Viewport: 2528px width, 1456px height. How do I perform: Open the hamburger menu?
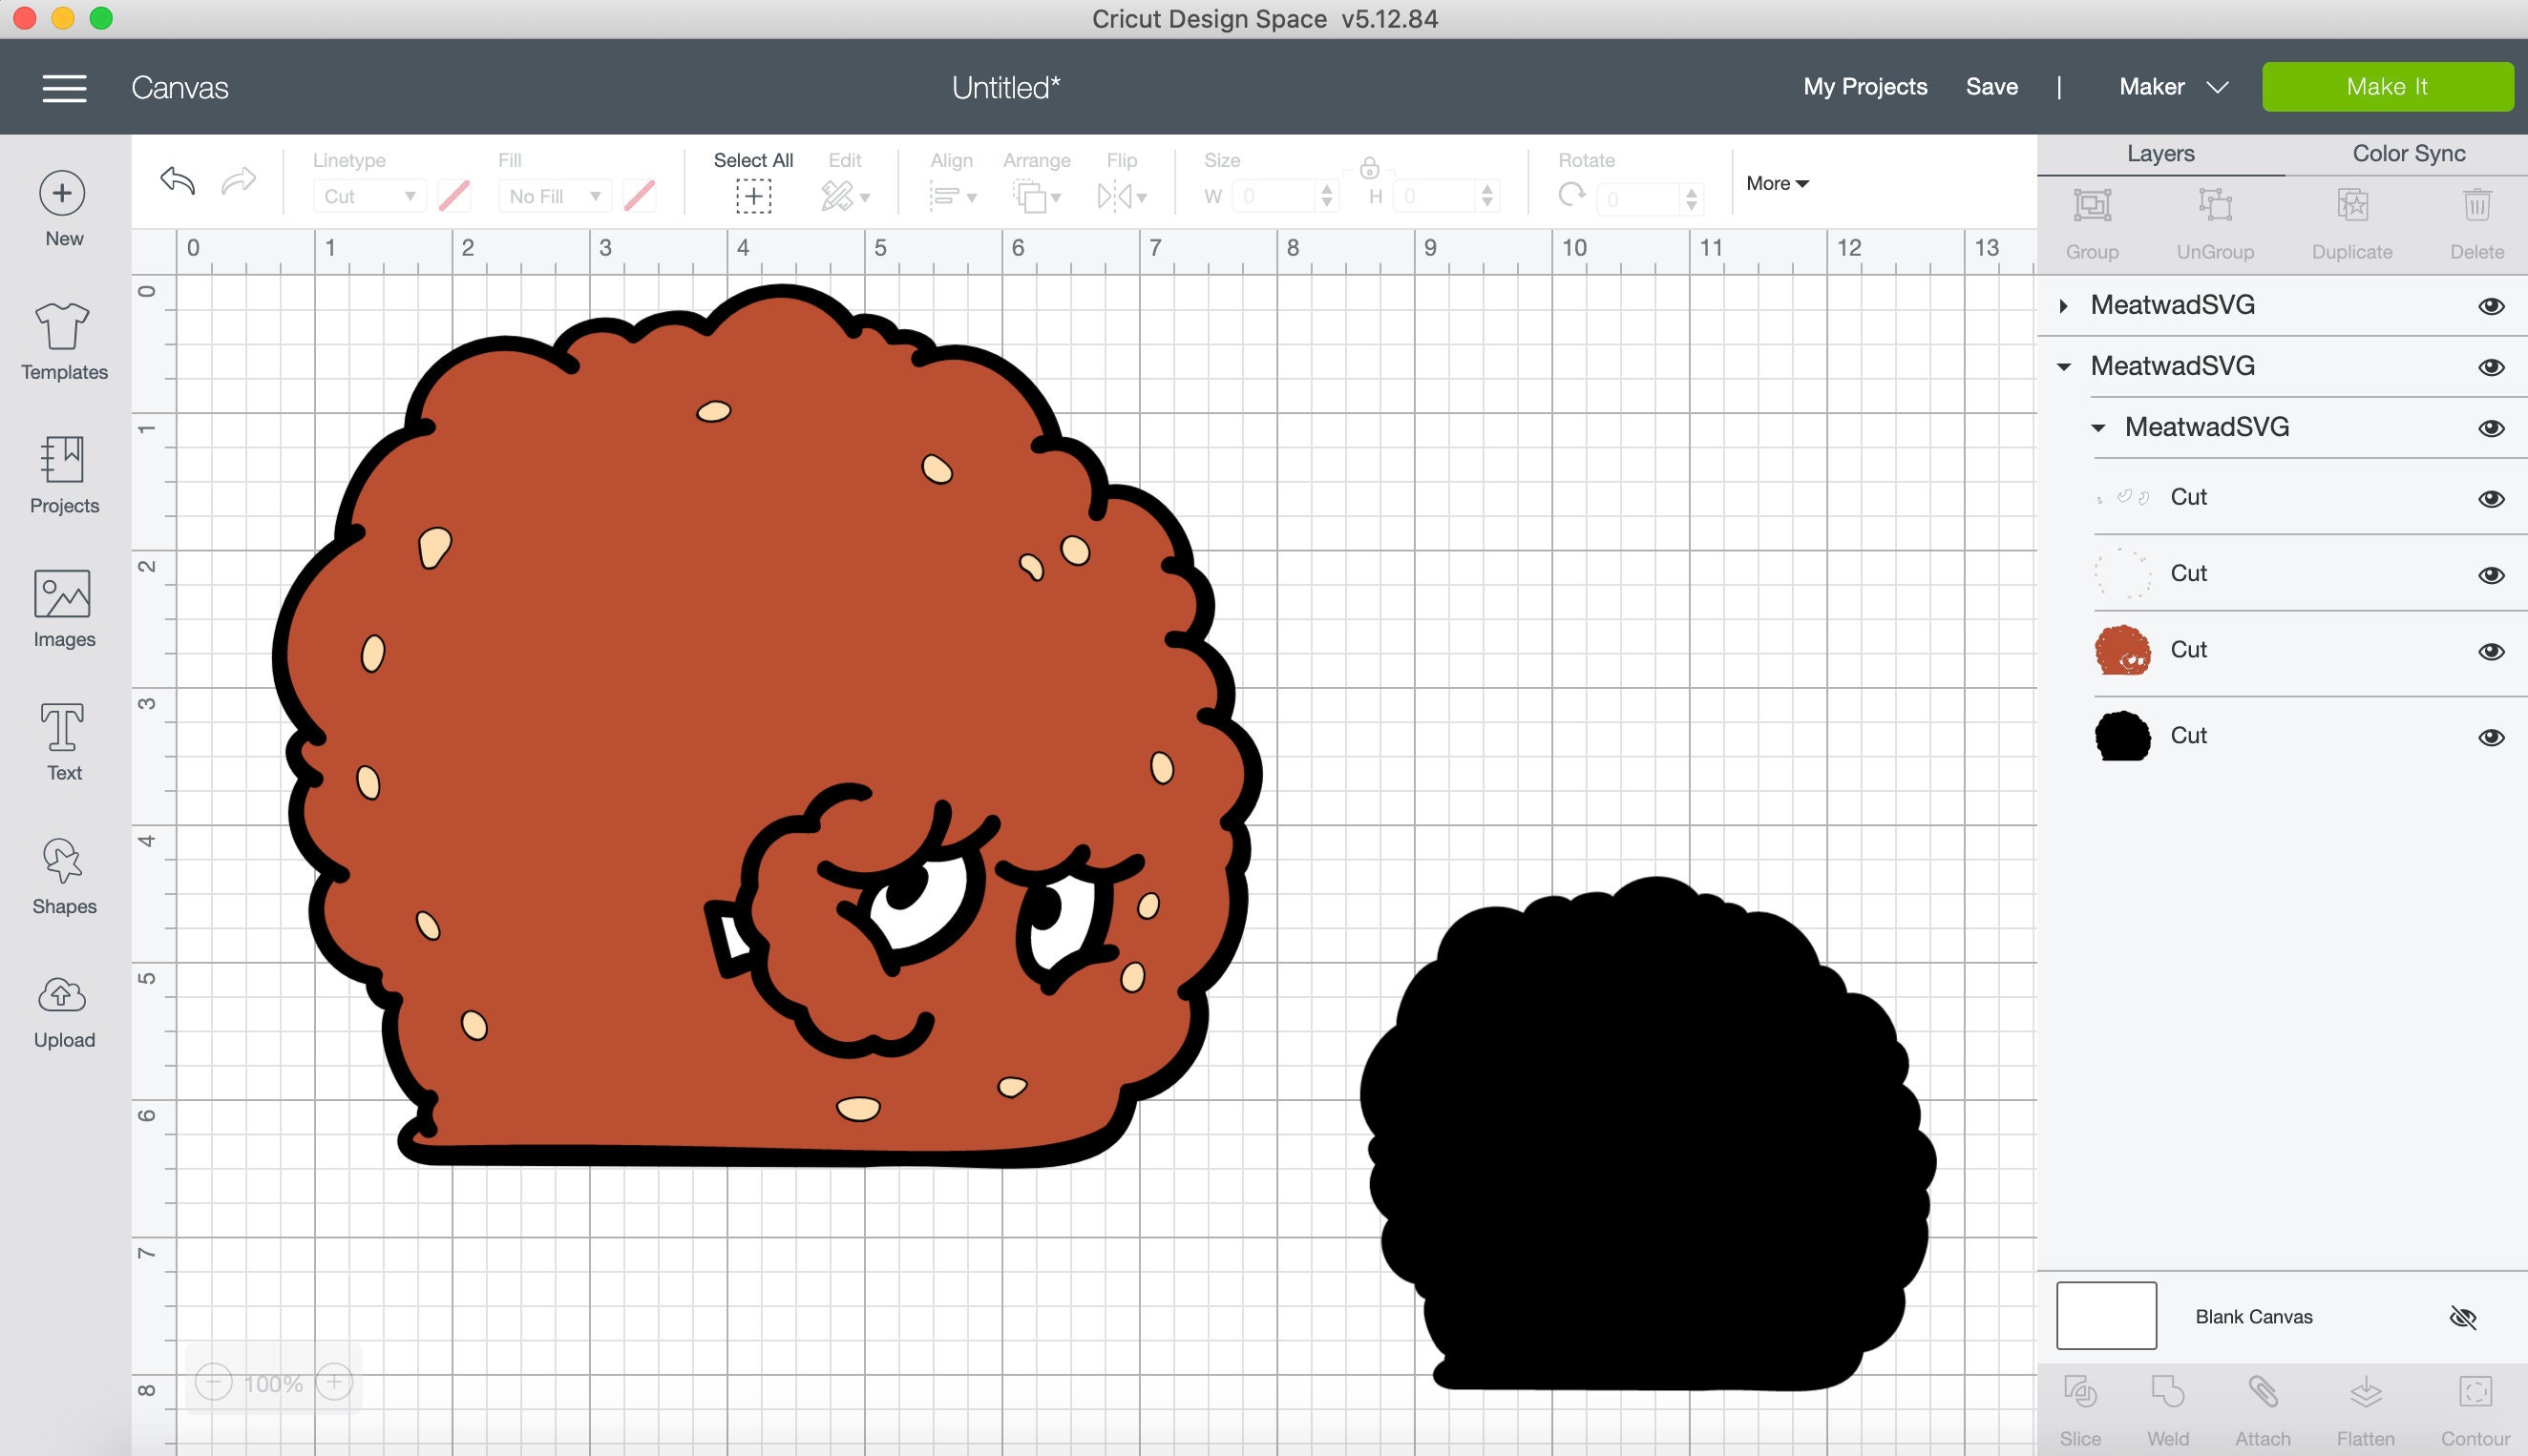(x=63, y=88)
